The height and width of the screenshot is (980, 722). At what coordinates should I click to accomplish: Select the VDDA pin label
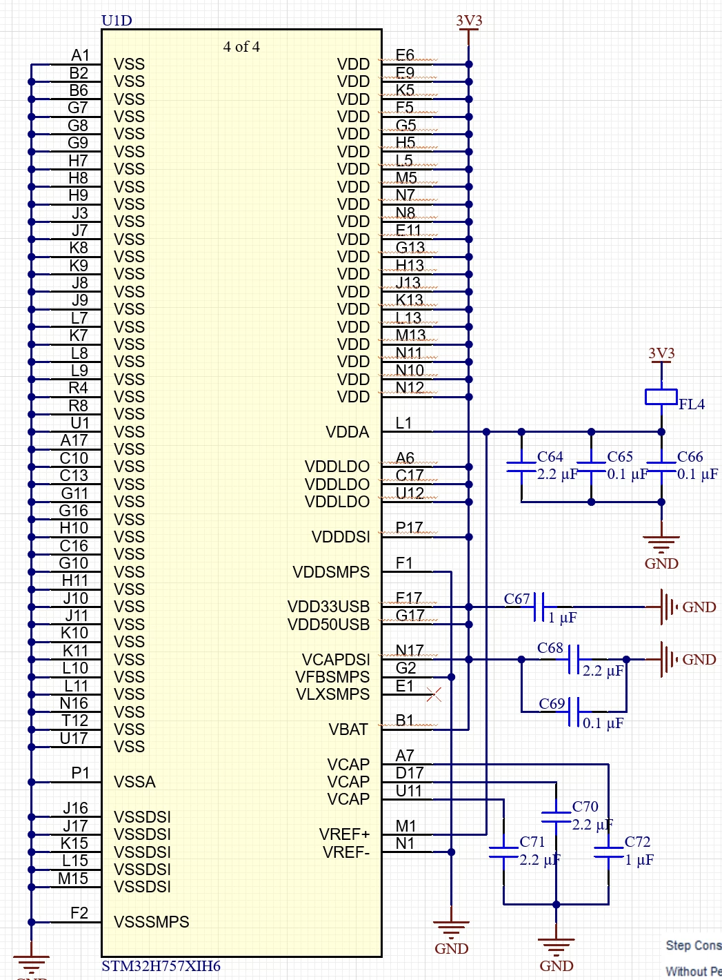[x=348, y=432]
